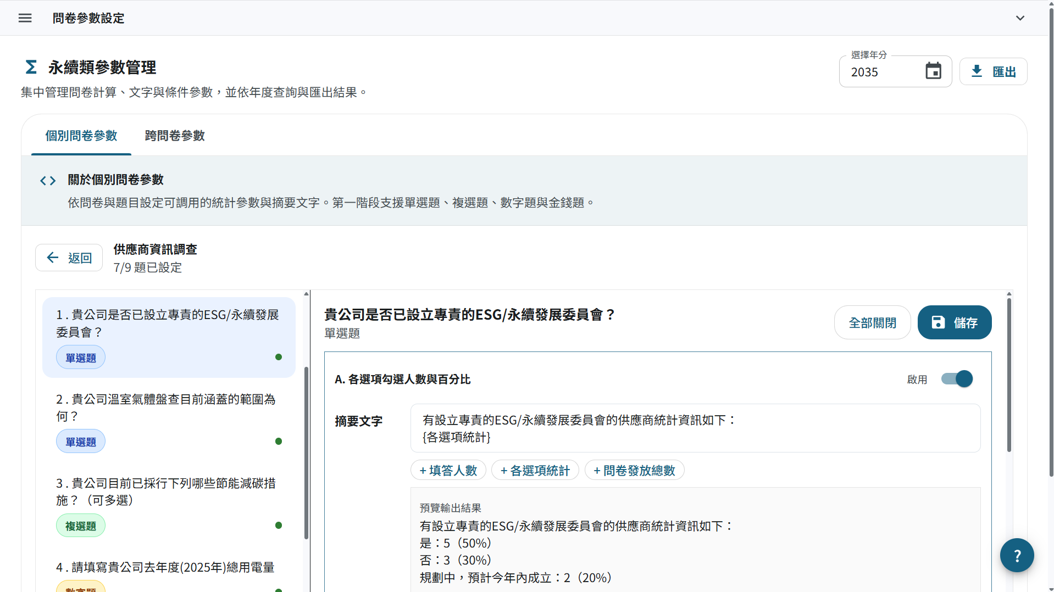Screen dimensions: 1054x592
Task: Click the left arrow icon in 返回
Action: coord(53,258)
